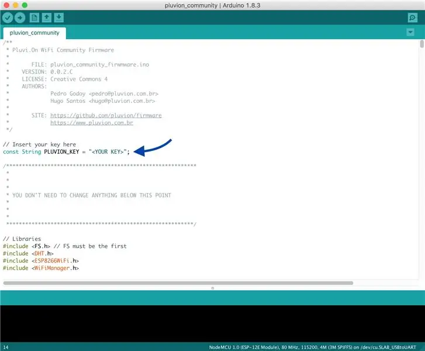
Task: Click the "YOU DON'T NEED TO CHANGE" comment line
Action: pyautogui.click(x=92, y=195)
